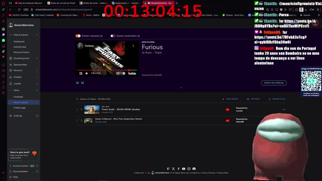
Task: Switch to Rap da Akatsuki browser tab
Action: (30, 3)
